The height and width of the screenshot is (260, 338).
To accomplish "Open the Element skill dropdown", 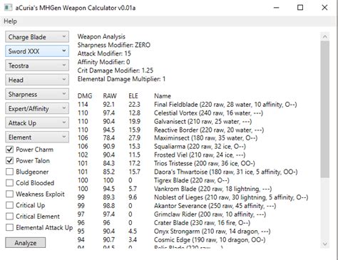I will (x=37, y=137).
